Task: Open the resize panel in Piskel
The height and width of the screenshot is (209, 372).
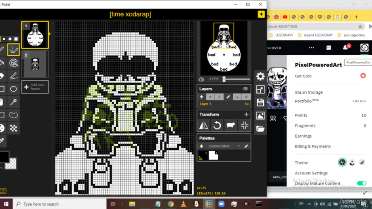Action: 260,89
